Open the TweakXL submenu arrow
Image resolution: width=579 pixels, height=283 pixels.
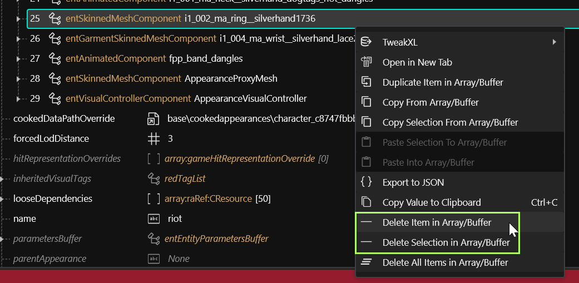coord(555,42)
